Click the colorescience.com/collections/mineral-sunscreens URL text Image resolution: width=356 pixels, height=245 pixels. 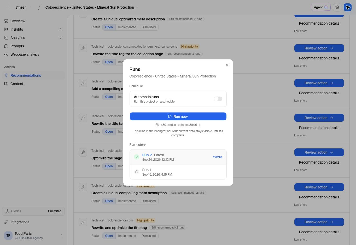142,47
